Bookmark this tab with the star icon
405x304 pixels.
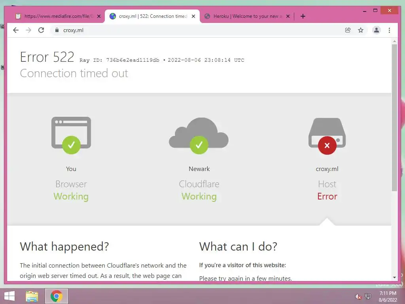[361, 30]
